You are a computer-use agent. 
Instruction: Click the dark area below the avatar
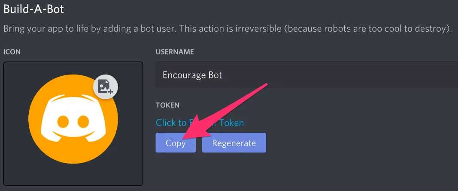click(x=73, y=174)
